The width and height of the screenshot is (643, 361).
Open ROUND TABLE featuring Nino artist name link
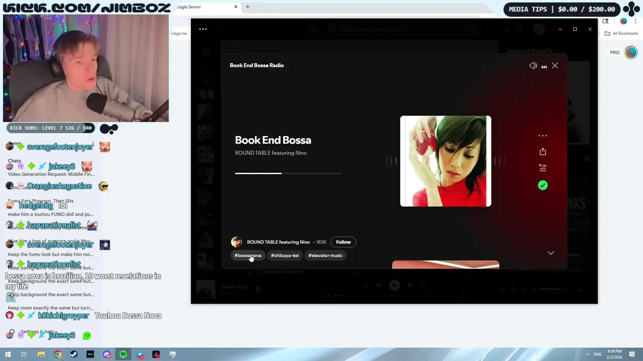(278, 242)
